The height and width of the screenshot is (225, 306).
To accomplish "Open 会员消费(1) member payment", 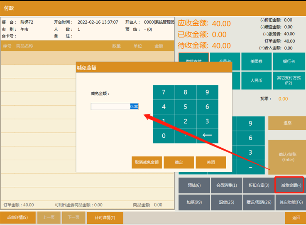I will [x=226, y=185].
